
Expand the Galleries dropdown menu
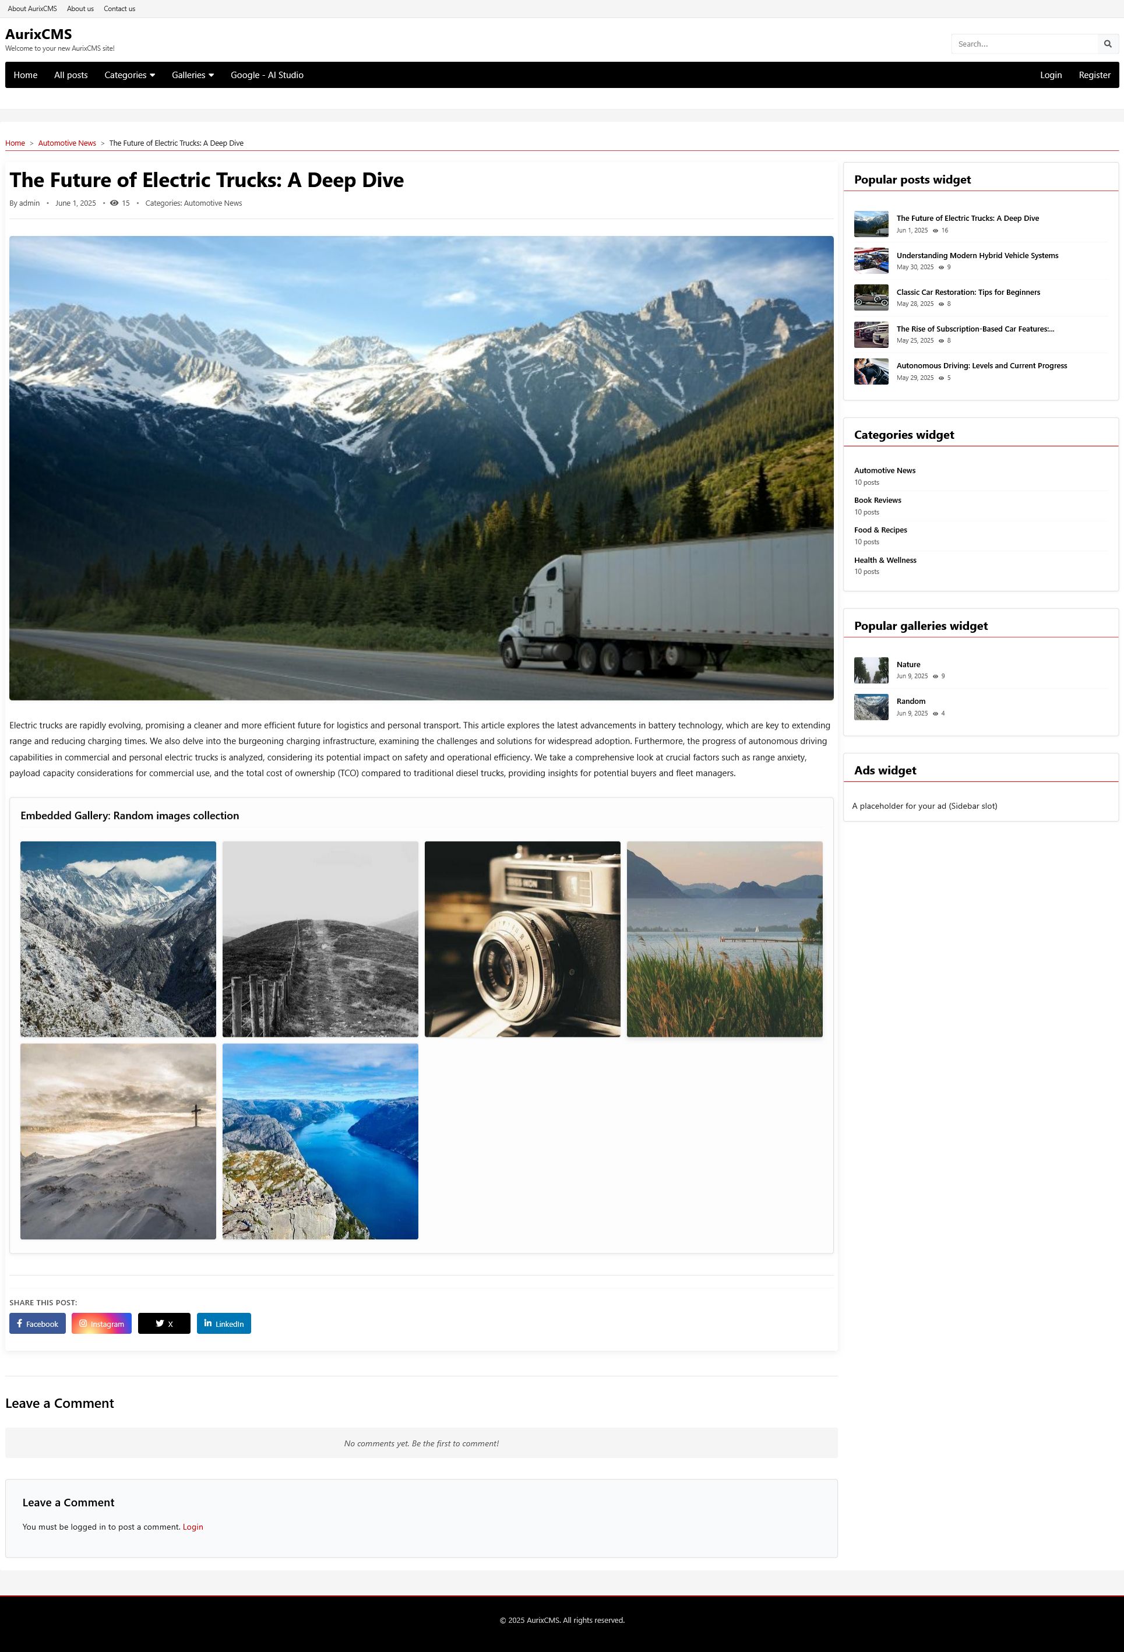coord(193,75)
